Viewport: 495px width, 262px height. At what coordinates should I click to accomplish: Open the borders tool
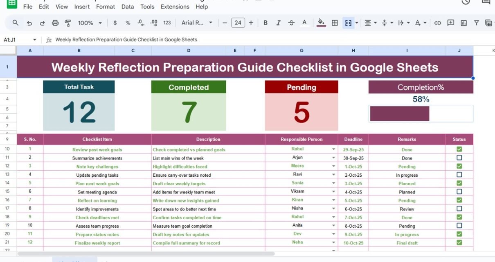point(335,23)
